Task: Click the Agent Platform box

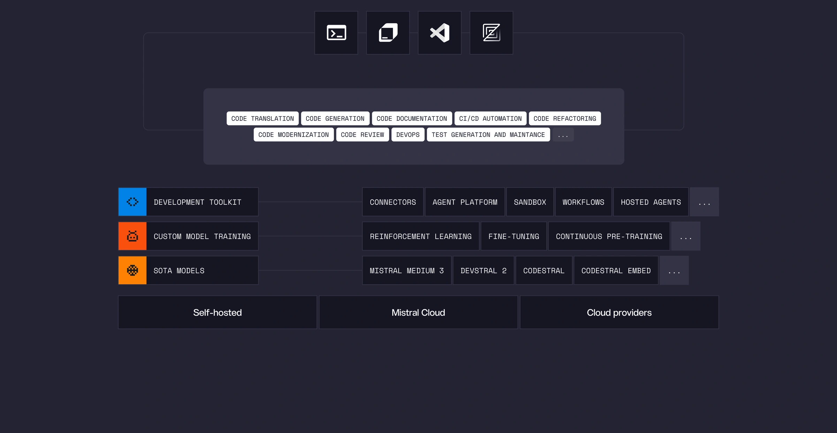Action: pyautogui.click(x=465, y=202)
